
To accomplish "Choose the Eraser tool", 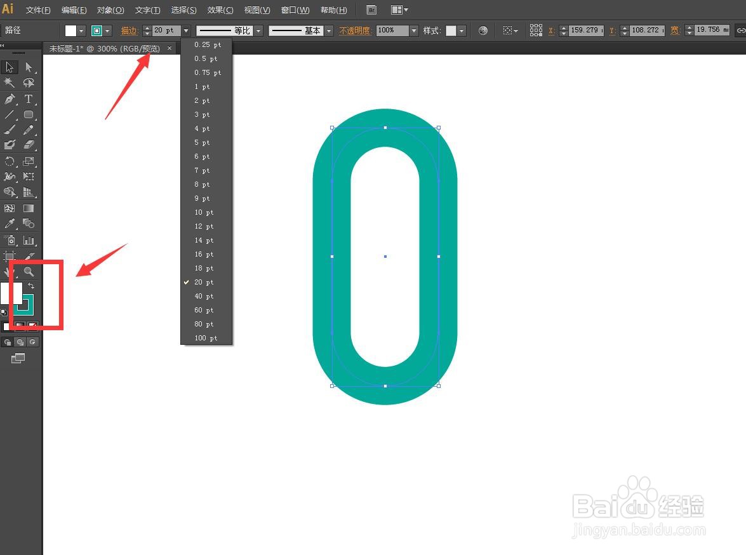I will (29, 145).
